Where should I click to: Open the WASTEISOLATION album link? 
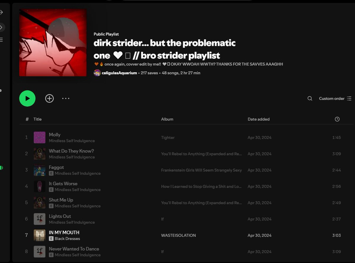pos(178,235)
